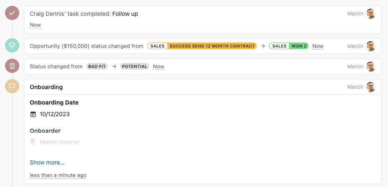
Task: Click the calendar icon beside 10/12/2023
Action: pyautogui.click(x=33, y=114)
